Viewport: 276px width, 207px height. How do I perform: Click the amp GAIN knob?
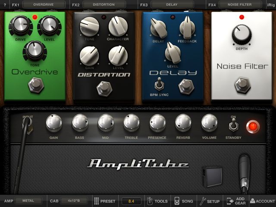(x=54, y=122)
